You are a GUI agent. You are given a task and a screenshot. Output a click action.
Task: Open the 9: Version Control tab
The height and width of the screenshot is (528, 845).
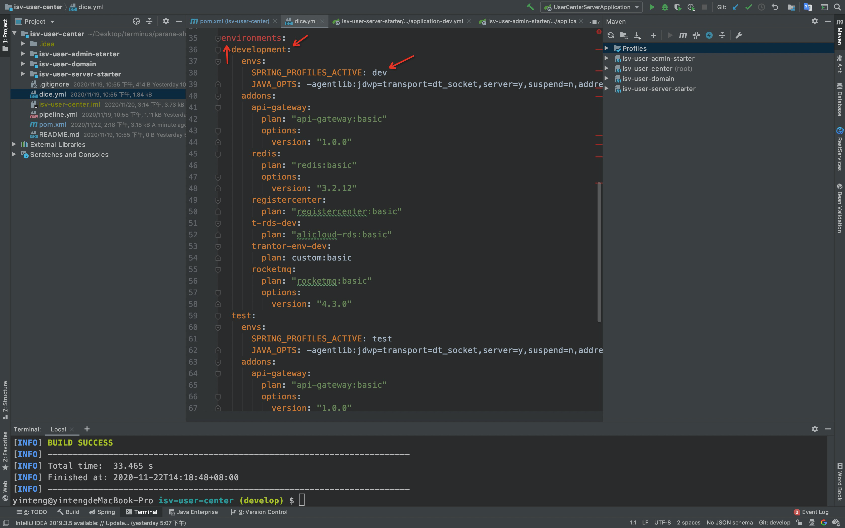click(x=259, y=512)
